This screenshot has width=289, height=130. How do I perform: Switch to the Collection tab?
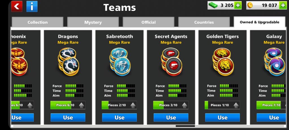tap(38, 22)
